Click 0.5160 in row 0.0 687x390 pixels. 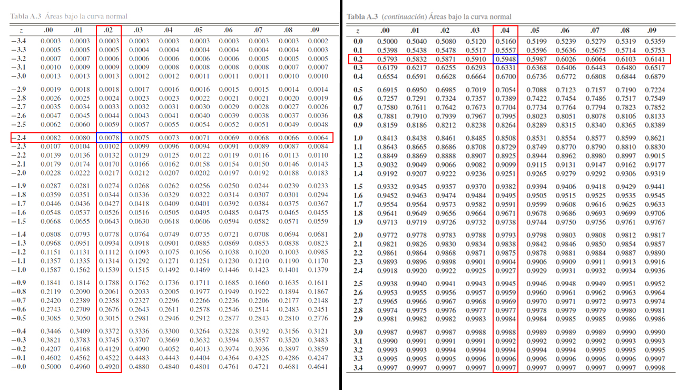(x=506, y=41)
